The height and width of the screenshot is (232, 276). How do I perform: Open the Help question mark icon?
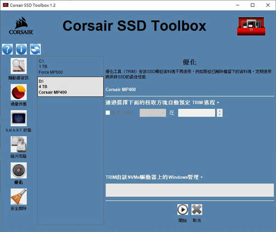point(7,49)
